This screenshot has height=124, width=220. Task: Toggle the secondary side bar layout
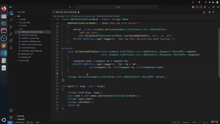(x=201, y=7)
